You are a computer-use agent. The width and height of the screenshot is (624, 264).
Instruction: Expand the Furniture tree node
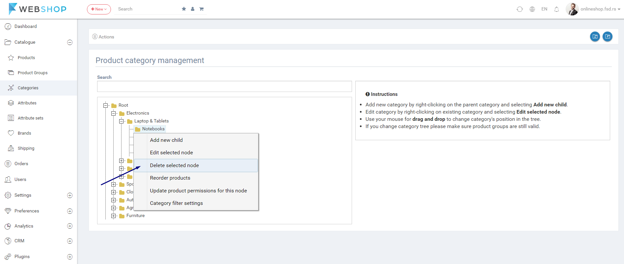pos(114,216)
